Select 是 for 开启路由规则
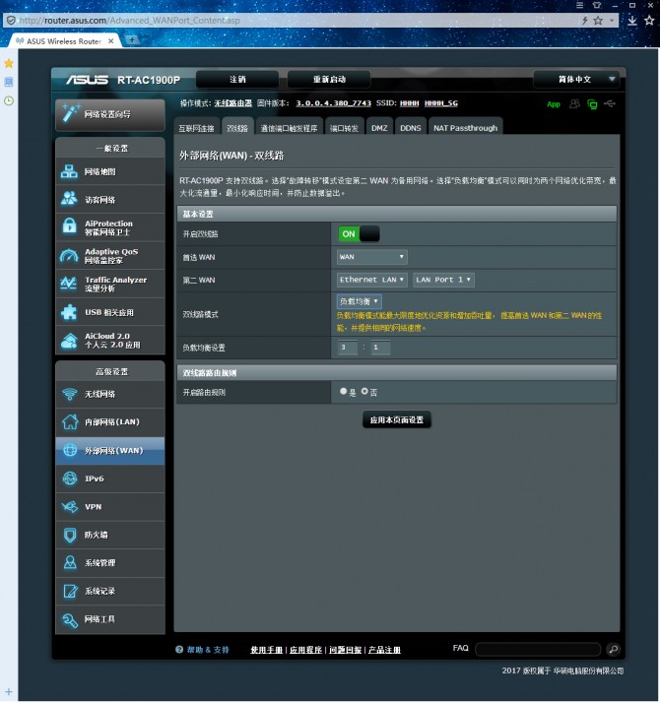 (343, 391)
